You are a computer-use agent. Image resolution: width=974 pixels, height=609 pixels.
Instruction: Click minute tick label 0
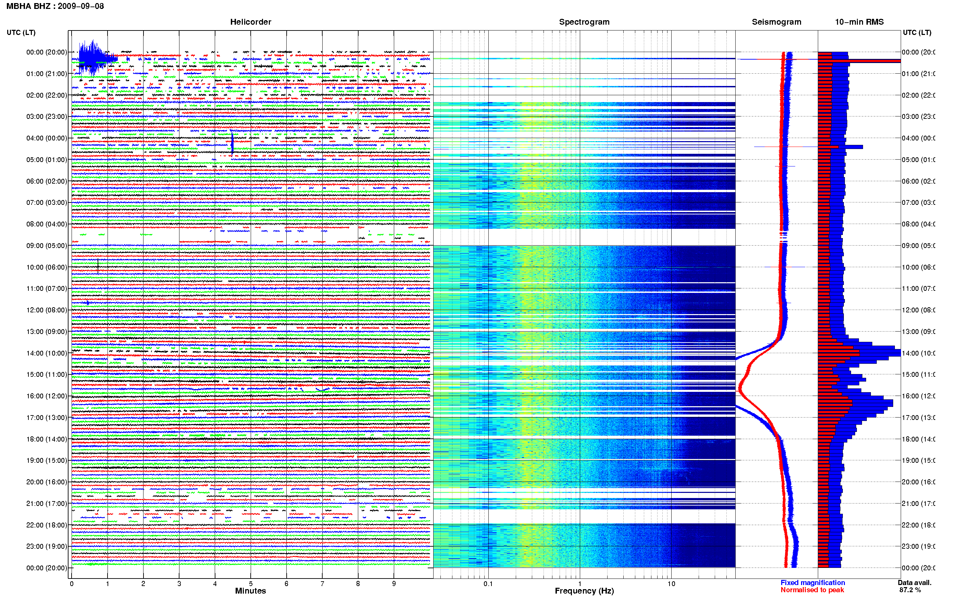72,584
